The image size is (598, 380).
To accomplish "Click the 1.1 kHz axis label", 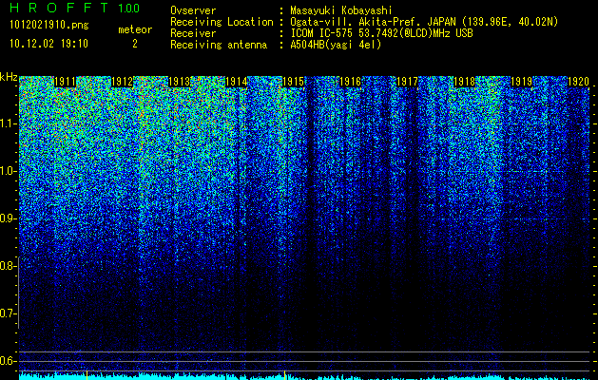I will click(x=8, y=123).
